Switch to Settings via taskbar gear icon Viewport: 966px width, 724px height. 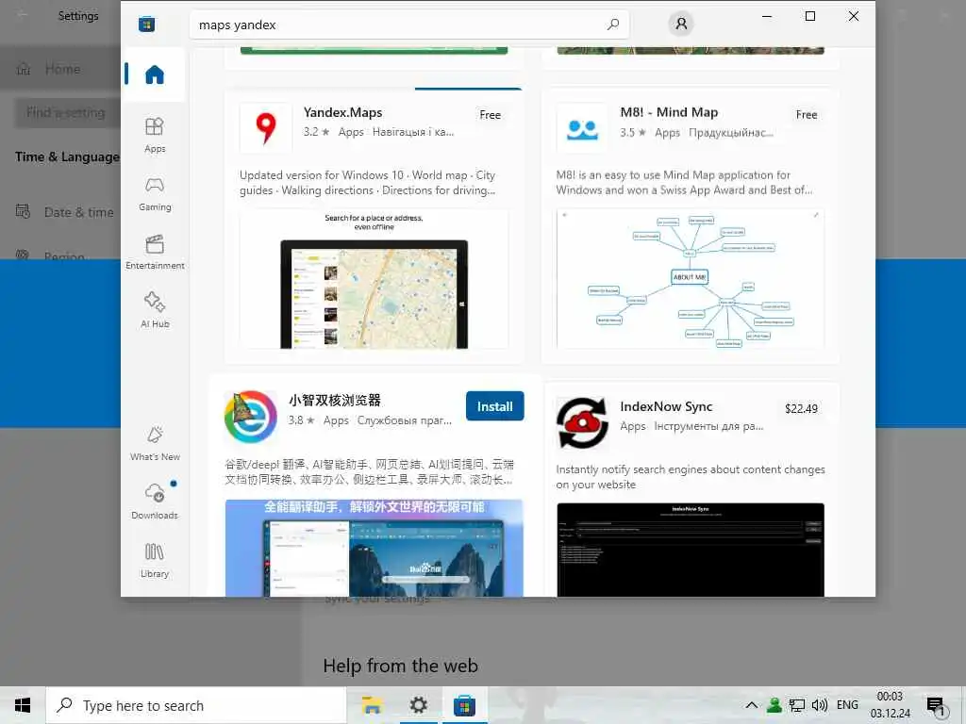point(418,705)
